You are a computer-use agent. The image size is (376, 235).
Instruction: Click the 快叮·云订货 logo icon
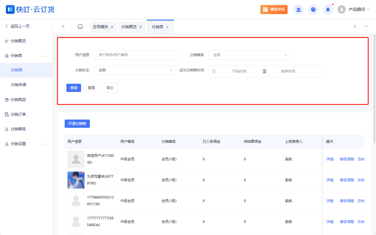(10, 9)
